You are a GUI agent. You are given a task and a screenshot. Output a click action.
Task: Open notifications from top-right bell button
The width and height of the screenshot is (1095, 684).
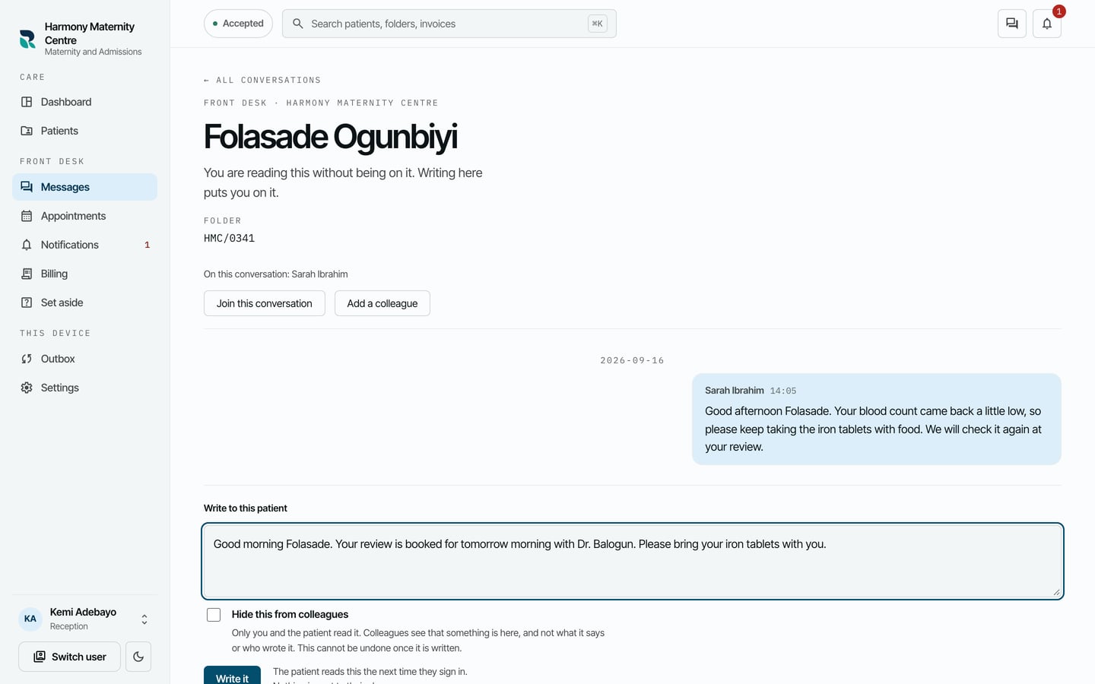click(x=1047, y=24)
